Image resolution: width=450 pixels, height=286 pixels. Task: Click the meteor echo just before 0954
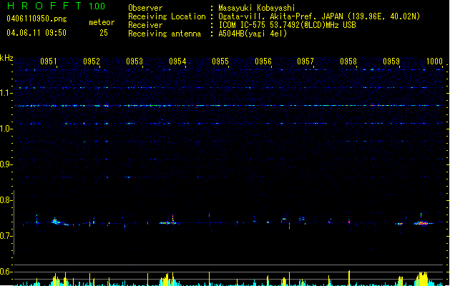[x=168, y=222]
